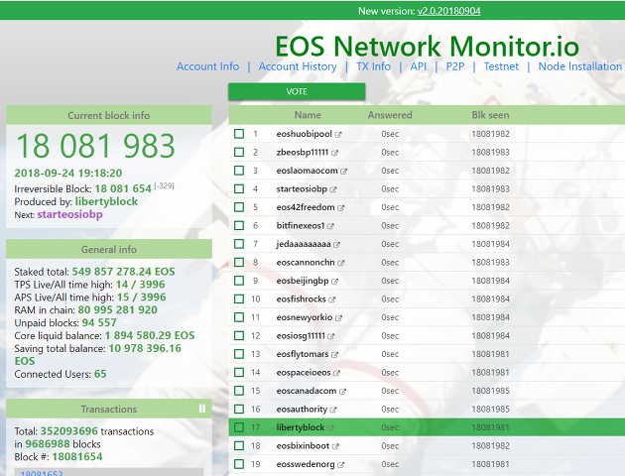Click block number 18081654 in Transactions
The image size is (625, 476).
(x=77, y=456)
